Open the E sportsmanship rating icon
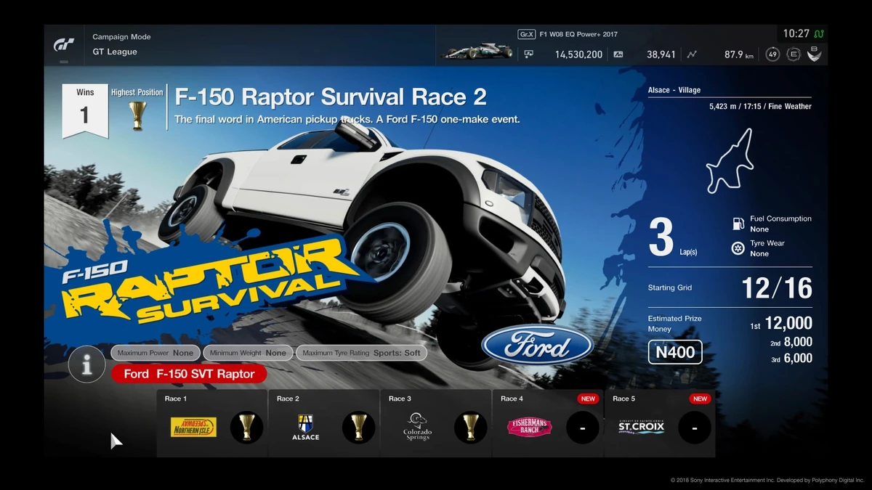This screenshot has width=872, height=490. 792,54
